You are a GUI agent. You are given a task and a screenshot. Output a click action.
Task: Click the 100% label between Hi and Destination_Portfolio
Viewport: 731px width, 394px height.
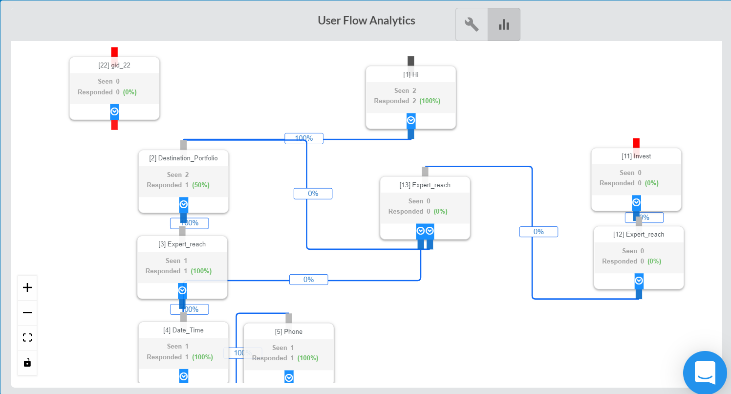point(303,138)
